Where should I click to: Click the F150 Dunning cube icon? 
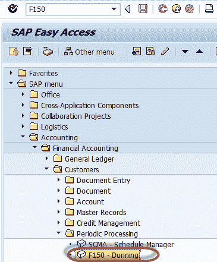[81, 254]
